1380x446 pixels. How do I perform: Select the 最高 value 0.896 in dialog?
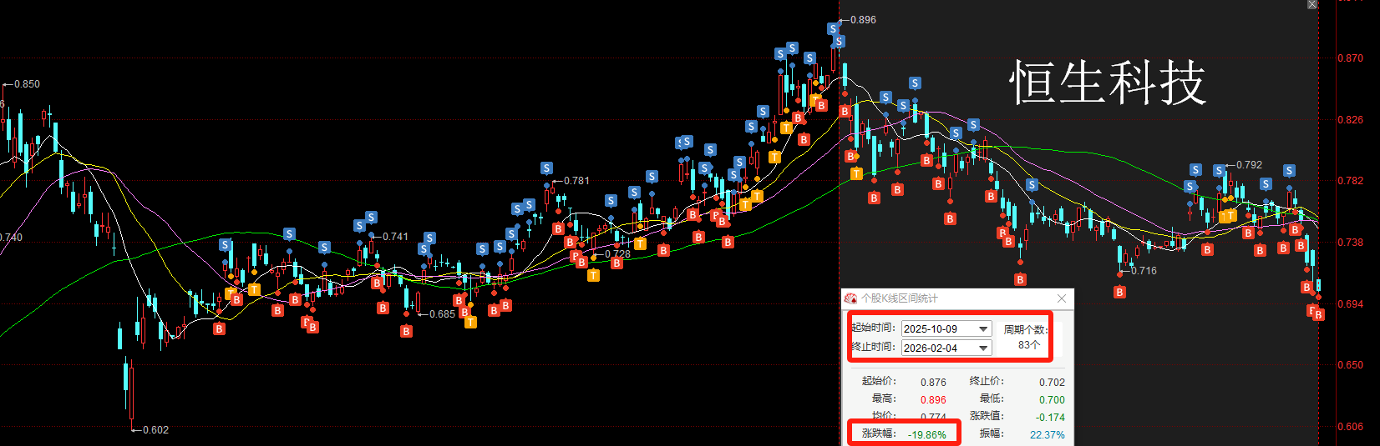pos(933,400)
